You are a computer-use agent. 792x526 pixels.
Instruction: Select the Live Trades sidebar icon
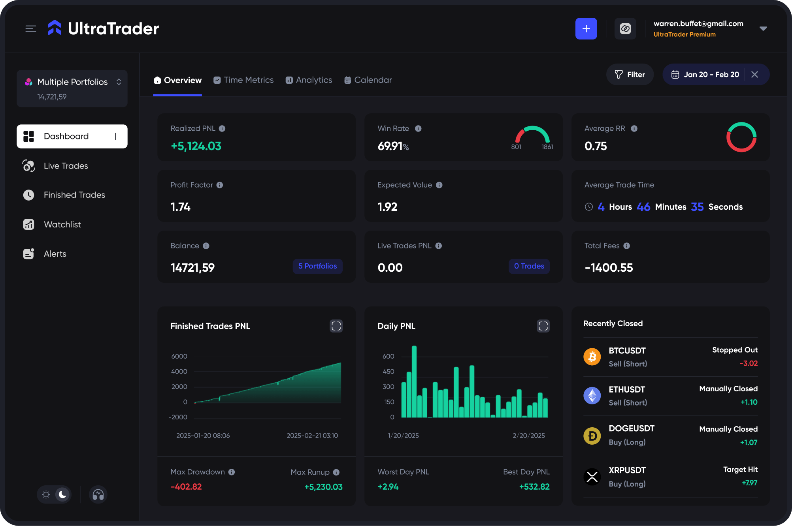click(x=28, y=166)
